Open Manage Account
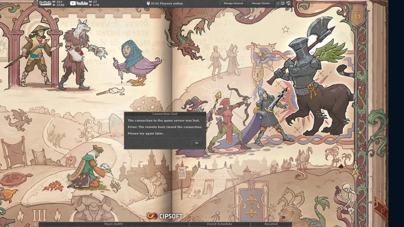Viewport: 404px width, 227px height. coord(233,3)
